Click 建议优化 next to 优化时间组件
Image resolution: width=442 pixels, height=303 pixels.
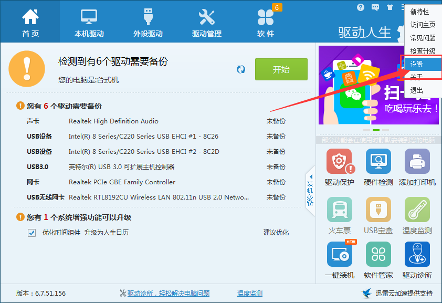[x=276, y=233]
